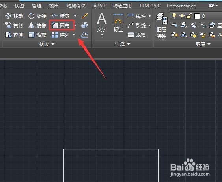Image resolution: width=222 pixels, height=182 pixels.
Task: Select the 移动 (Move) tool
Action: click(x=14, y=16)
